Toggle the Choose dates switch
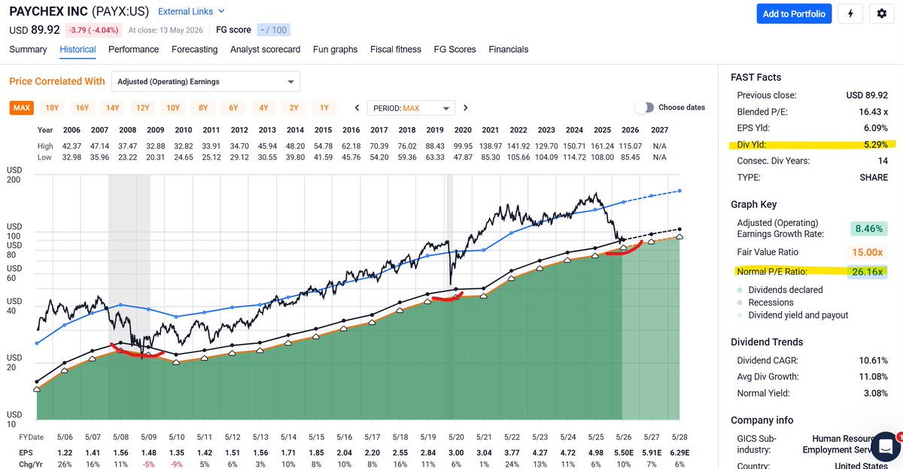The width and height of the screenshot is (903, 469). [644, 108]
